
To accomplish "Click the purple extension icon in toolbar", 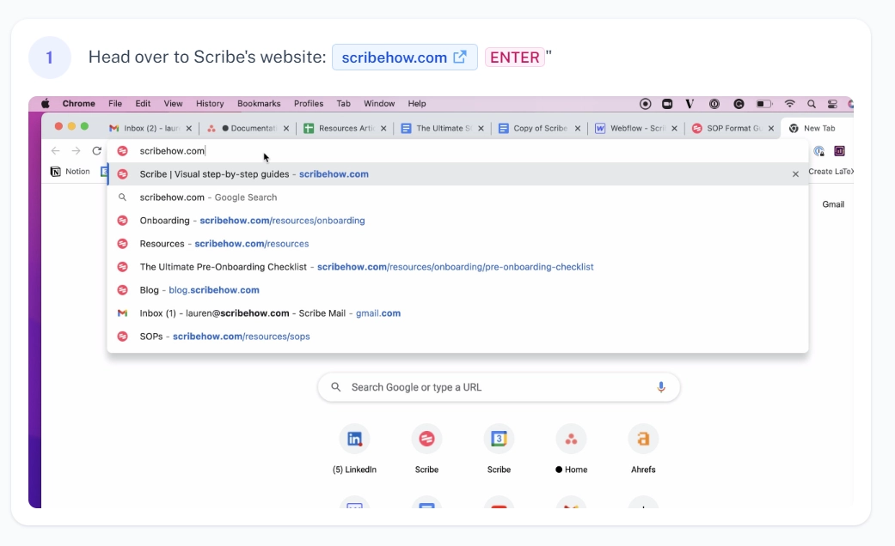I will point(839,150).
